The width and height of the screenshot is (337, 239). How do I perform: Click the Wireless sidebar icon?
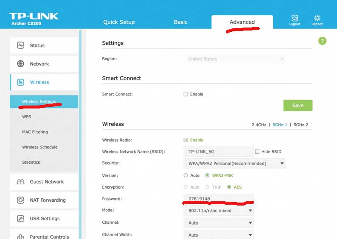(20, 82)
